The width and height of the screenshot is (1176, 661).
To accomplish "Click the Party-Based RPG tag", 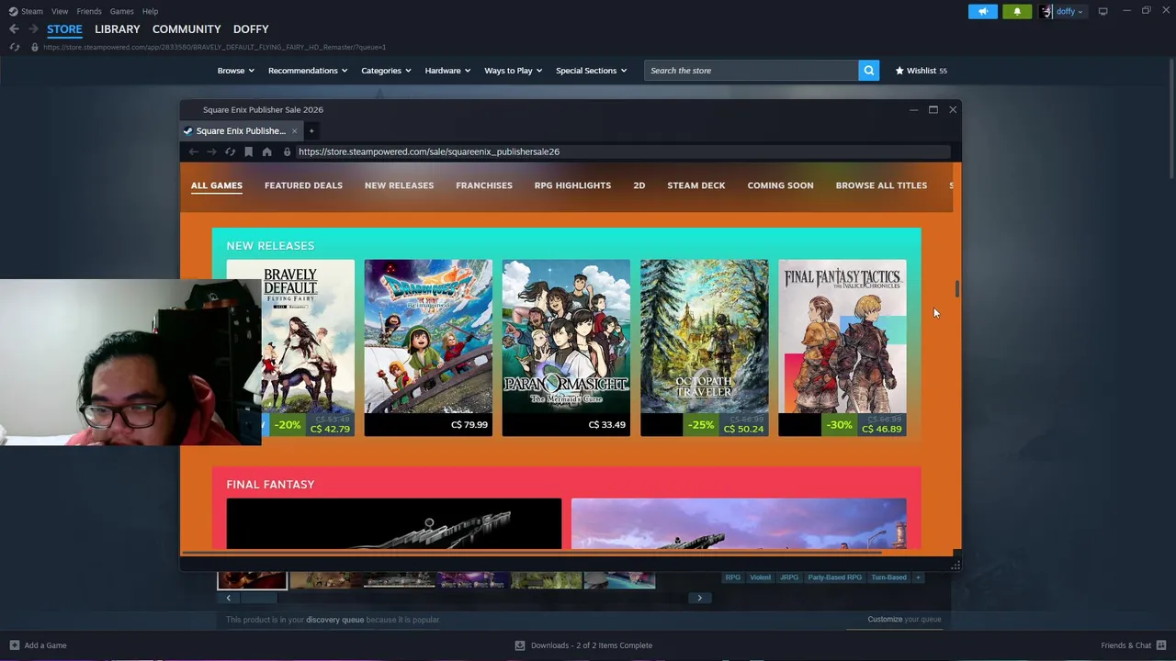I will point(835,577).
